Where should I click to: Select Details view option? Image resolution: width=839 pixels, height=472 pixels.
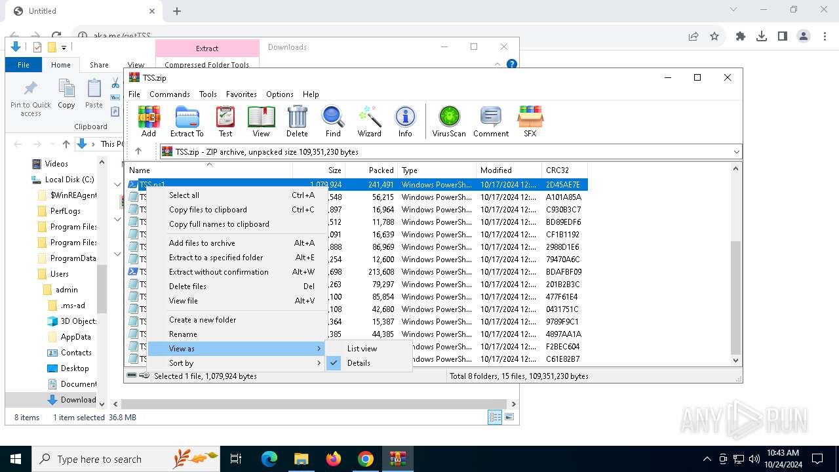click(368, 363)
